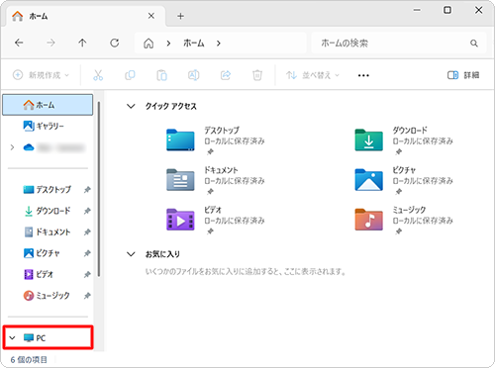Click the home icon in address bar
Image resolution: width=495 pixels, height=368 pixels.
pos(148,44)
